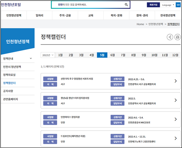The image size is (182, 148).
Task: Open the 인천청년포털 logo home link
Action: [11, 5]
